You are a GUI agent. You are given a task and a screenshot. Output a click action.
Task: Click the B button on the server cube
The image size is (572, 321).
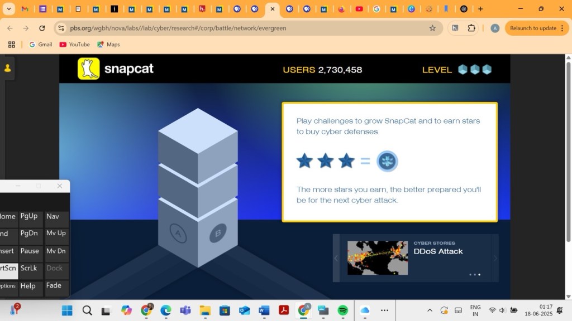click(x=218, y=234)
